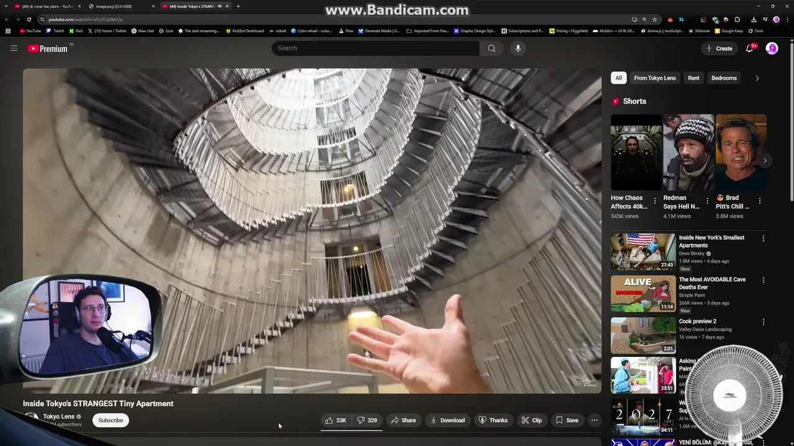This screenshot has height=446, width=794.
Task: Open browser zoom magnifier icon
Action: (x=644, y=19)
